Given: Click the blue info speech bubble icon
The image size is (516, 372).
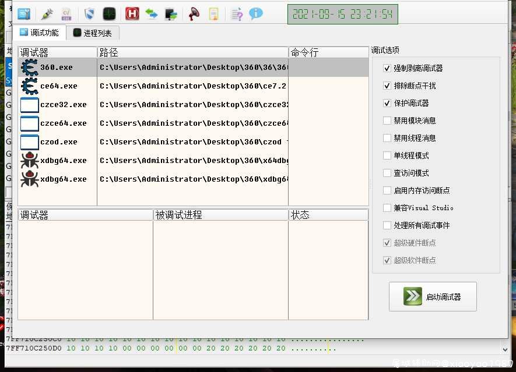Looking at the screenshot, I should tap(256, 13).
